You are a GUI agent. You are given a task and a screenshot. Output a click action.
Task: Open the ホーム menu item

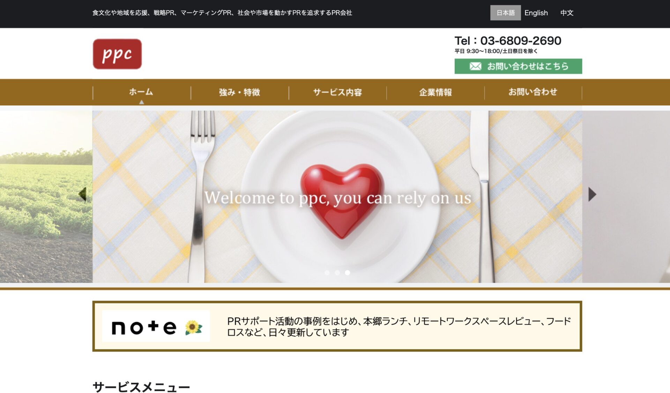(141, 92)
